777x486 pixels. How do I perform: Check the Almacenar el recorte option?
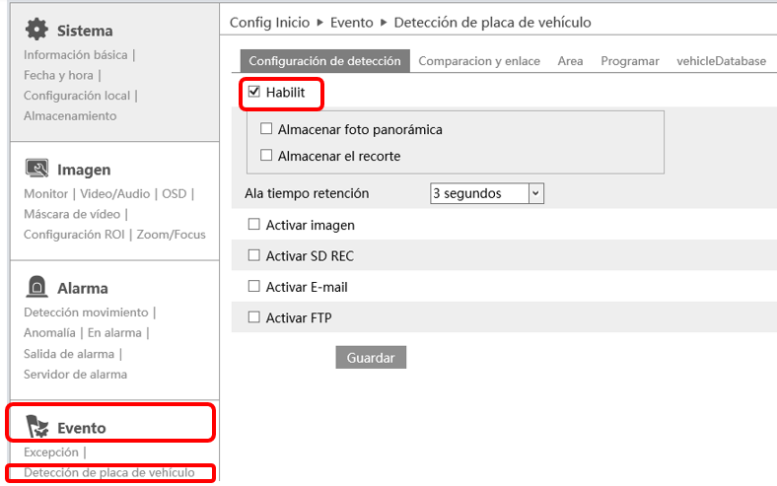tap(266, 156)
